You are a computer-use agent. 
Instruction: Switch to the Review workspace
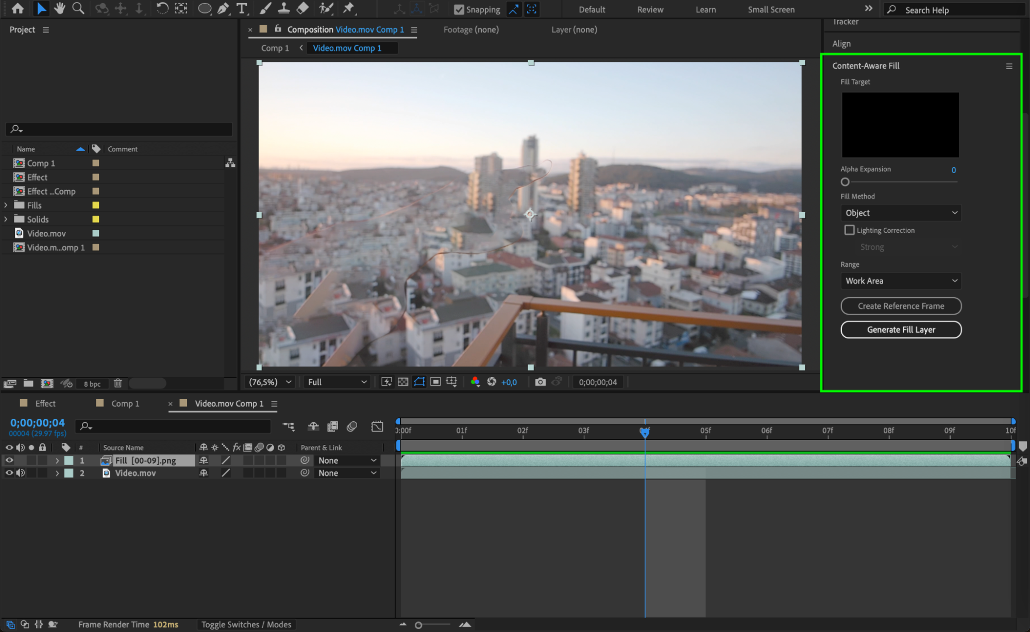point(650,9)
